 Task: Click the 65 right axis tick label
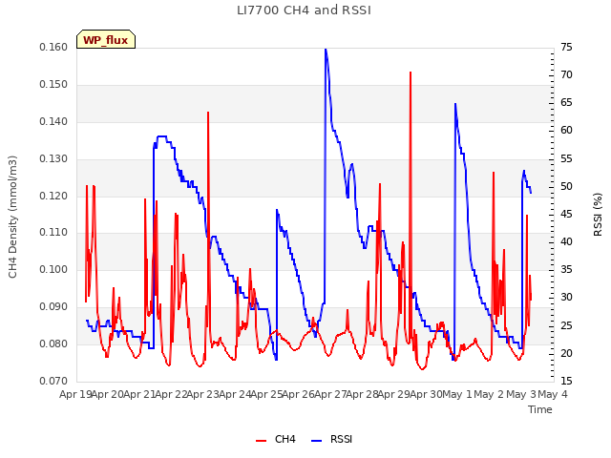[x=566, y=102]
